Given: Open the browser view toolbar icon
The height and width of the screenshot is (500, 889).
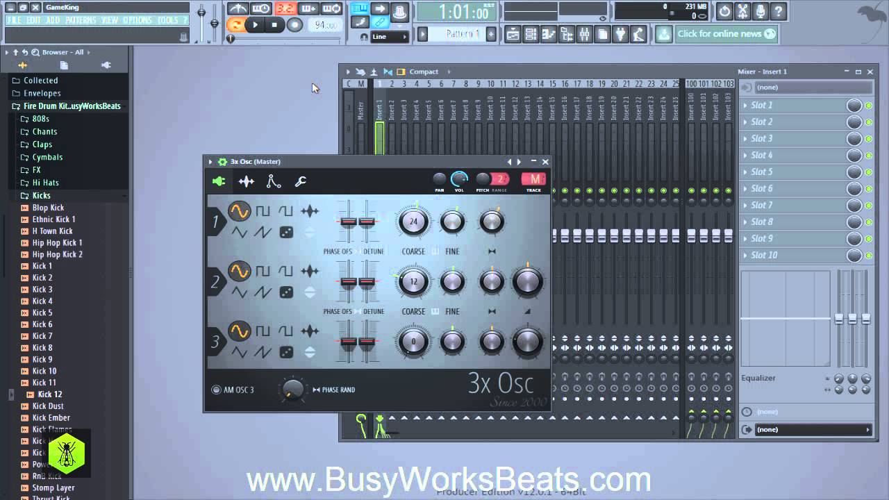Looking at the screenshot, I should coord(567,34).
